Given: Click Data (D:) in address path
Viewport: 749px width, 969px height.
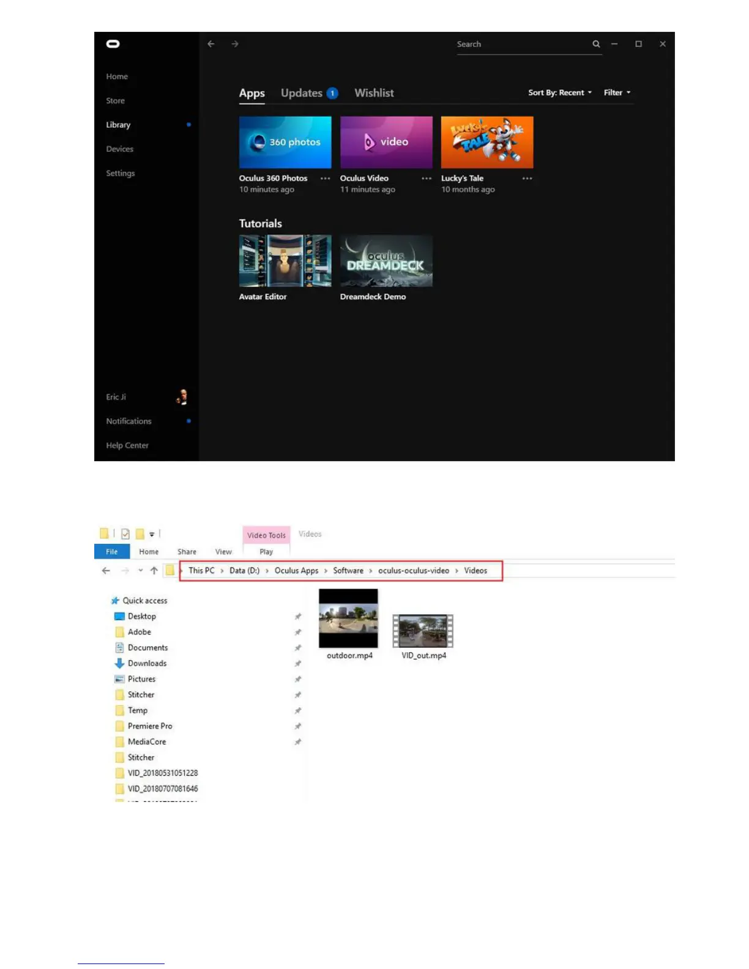Looking at the screenshot, I should tap(244, 571).
